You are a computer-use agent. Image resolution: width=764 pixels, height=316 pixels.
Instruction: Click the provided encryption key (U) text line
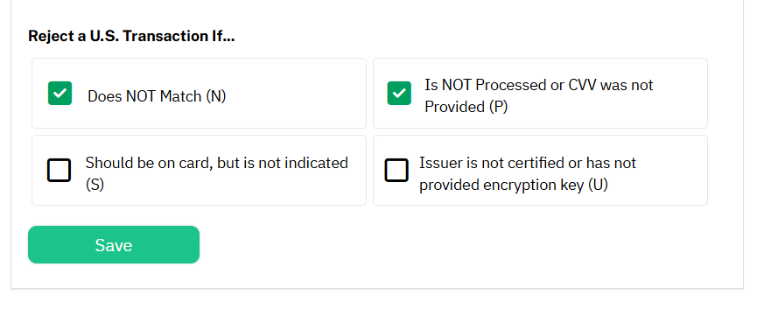click(x=514, y=185)
